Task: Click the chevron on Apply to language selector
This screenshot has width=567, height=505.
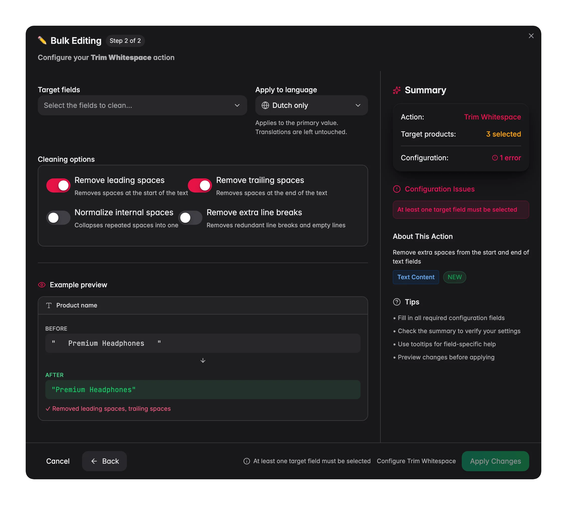Action: [x=358, y=106]
